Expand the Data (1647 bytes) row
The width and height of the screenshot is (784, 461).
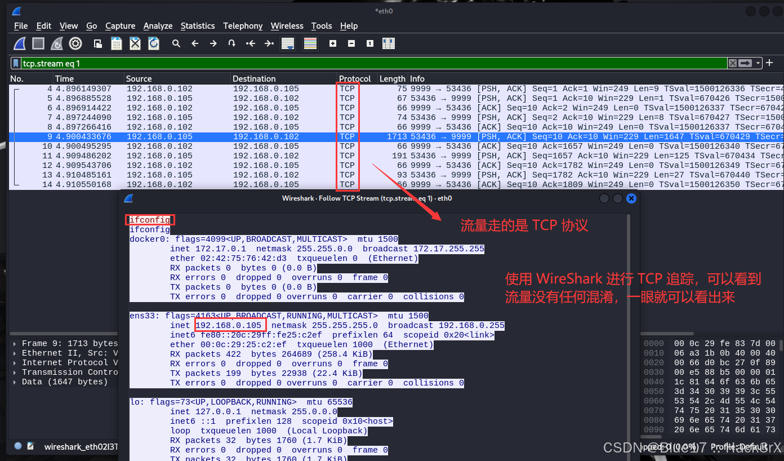tap(16, 382)
